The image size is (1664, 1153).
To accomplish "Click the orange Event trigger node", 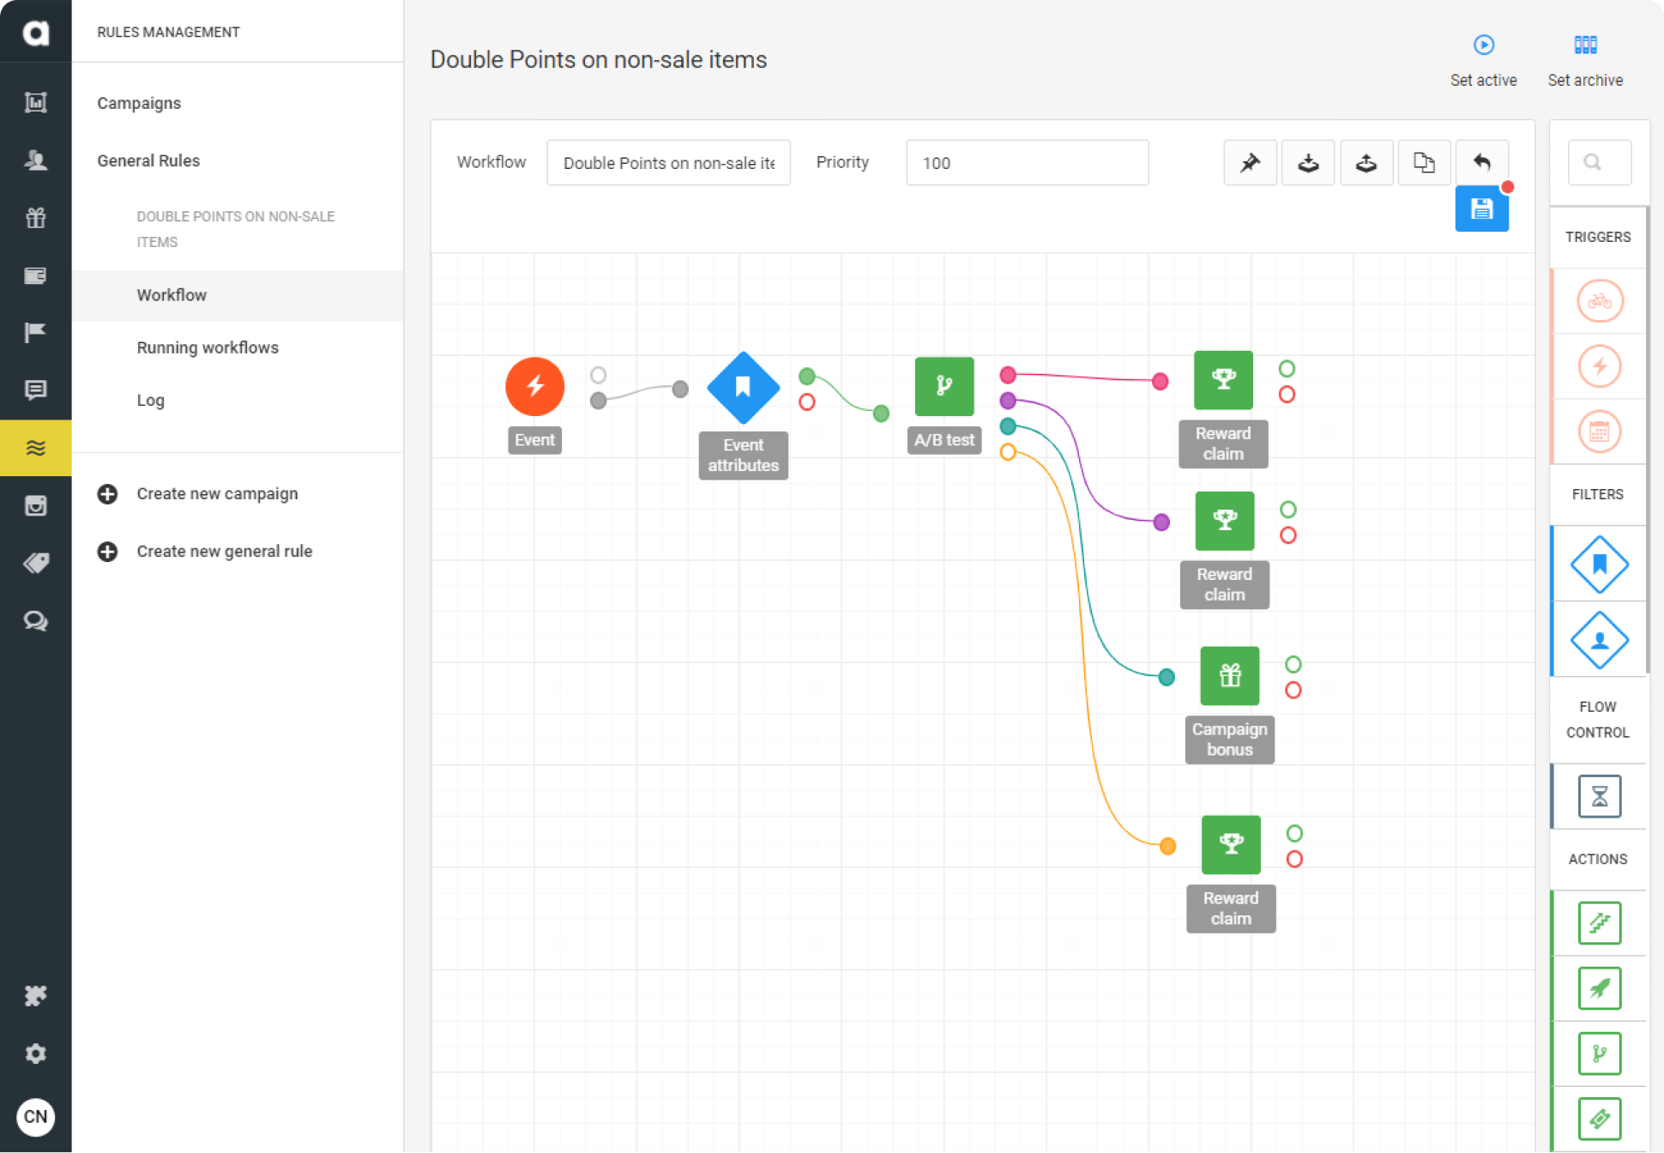I will pyautogui.click(x=534, y=386).
